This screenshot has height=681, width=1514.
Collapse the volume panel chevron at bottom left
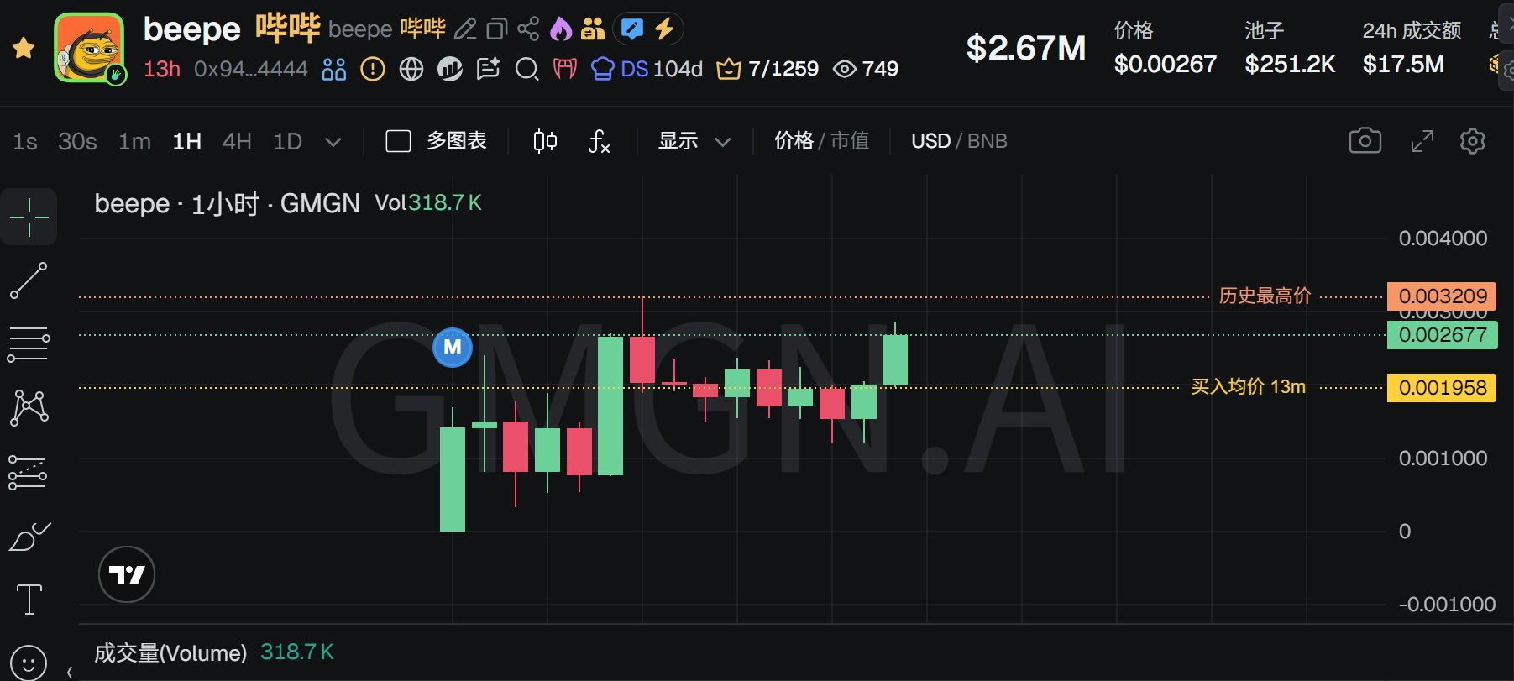click(x=70, y=672)
